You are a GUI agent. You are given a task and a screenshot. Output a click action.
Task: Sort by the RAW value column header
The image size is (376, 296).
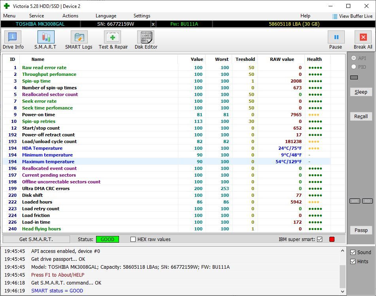coord(282,59)
